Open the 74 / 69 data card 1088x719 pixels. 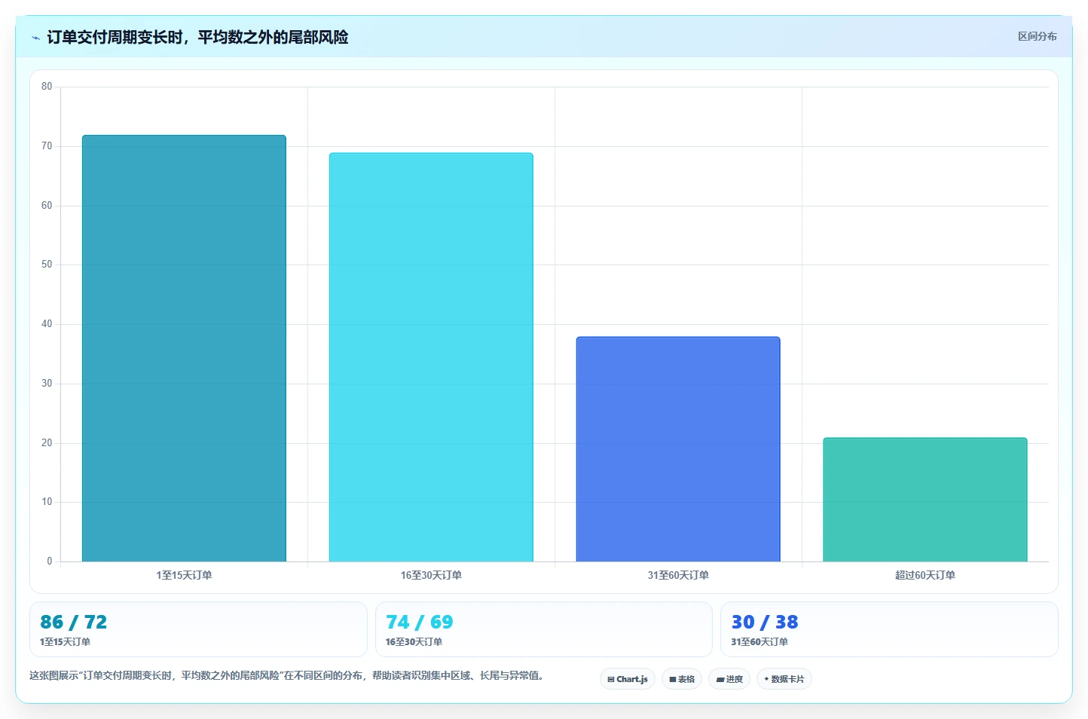pos(543,629)
